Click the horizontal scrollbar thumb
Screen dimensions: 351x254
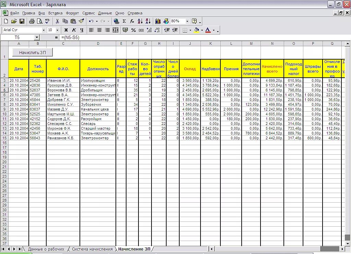(x=330, y=249)
